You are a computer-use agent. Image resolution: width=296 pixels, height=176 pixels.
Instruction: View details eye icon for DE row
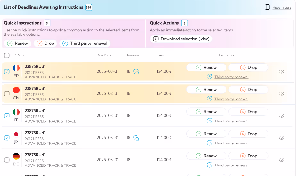(282, 160)
